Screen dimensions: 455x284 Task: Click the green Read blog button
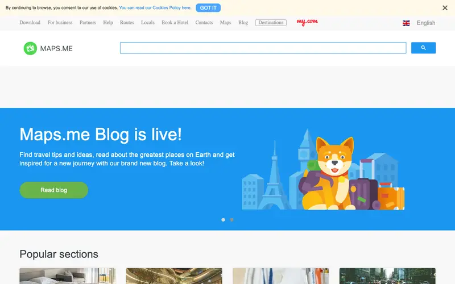pos(53,190)
